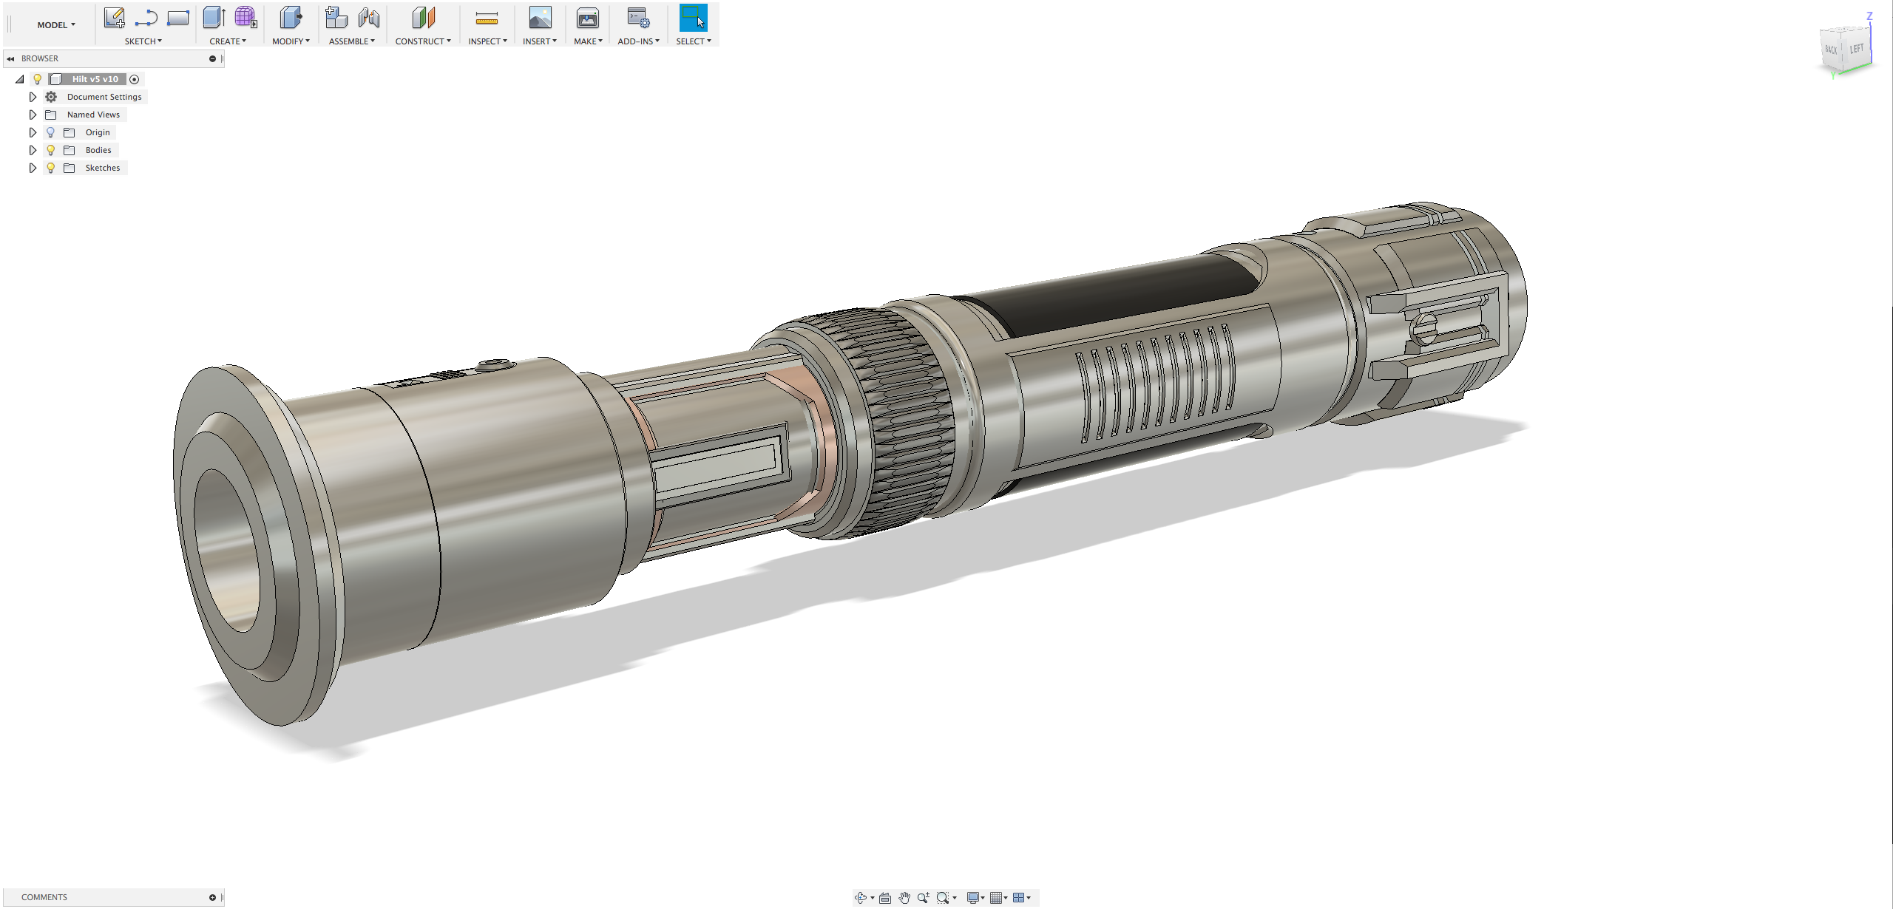Click the Orbit navigation icon
The width and height of the screenshot is (1893, 909).
click(861, 898)
